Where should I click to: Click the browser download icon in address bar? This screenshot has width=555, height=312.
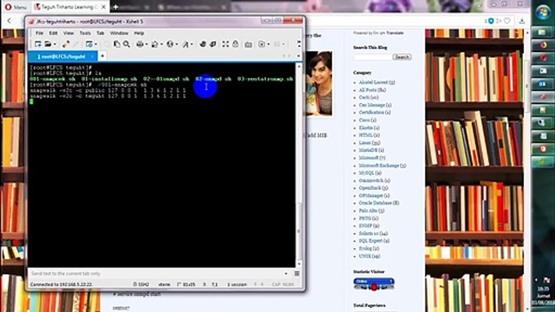(522, 21)
